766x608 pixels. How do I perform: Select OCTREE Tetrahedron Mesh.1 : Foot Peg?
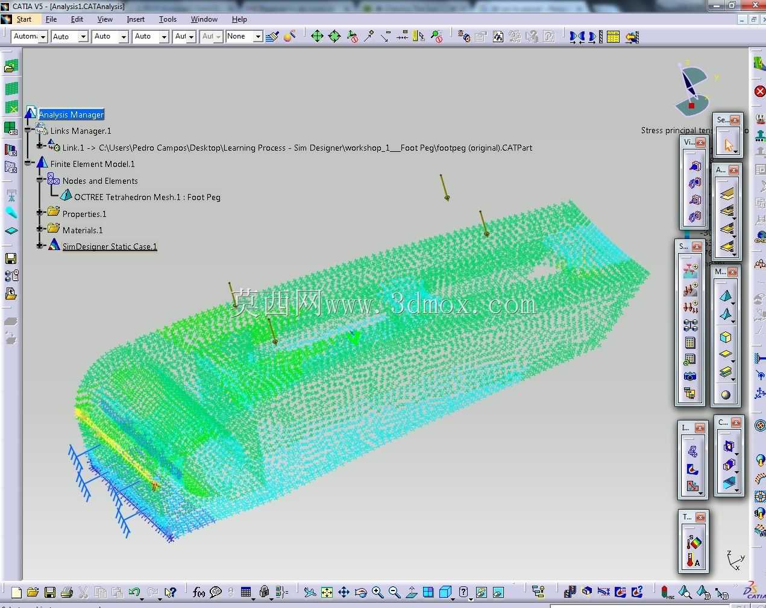point(147,197)
